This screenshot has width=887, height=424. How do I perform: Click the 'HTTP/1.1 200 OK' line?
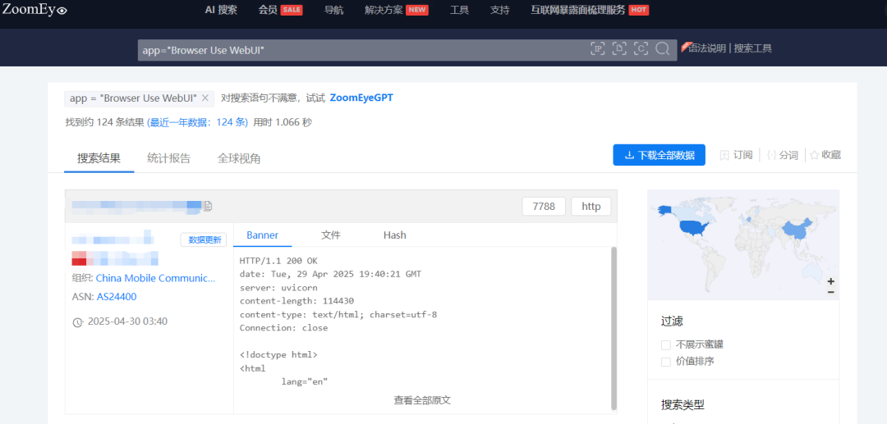tap(278, 261)
